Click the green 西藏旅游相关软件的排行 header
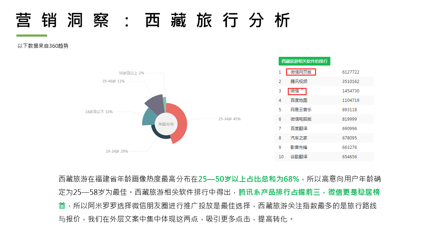Screen dimensions: 447x251 click(304, 61)
